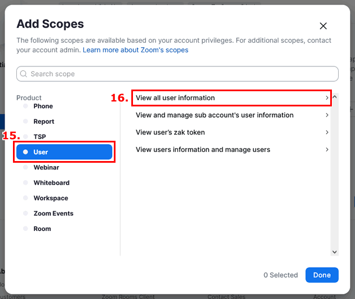The width and height of the screenshot is (355, 299).
Task: Select the Report product radio
Action: (25, 121)
